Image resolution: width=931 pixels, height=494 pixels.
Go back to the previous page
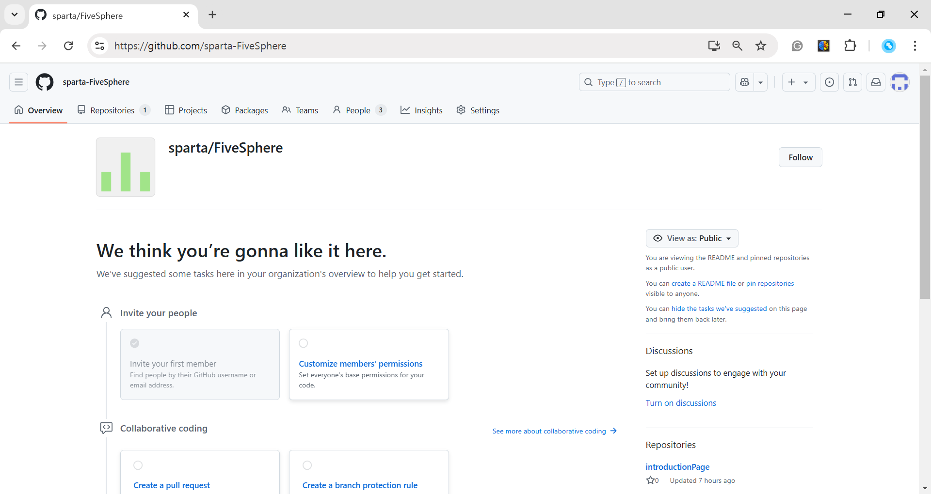coord(16,46)
